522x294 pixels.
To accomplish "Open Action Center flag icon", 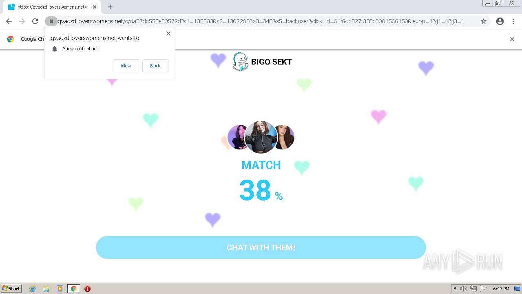I will coord(483,289).
